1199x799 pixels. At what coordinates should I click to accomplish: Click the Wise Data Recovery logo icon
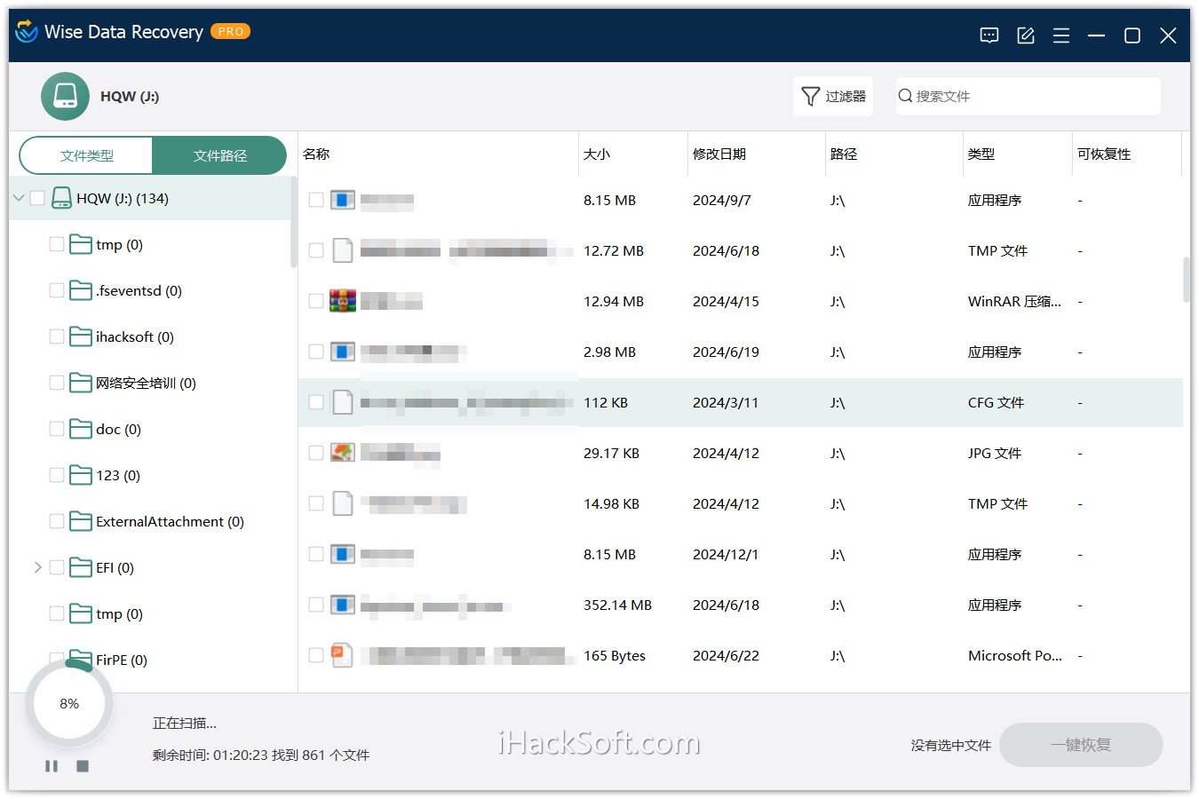28,31
